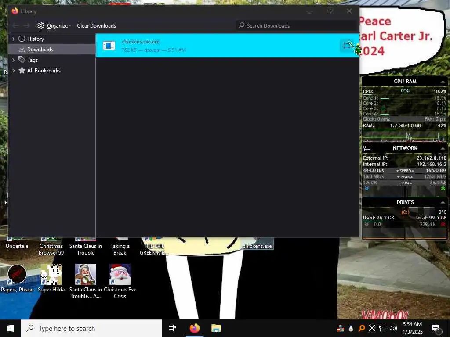Viewport: 450px width, 337px height.
Task: Open File Explorer from the taskbar
Action: click(x=216, y=328)
